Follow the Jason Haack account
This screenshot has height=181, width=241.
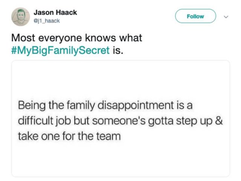[195, 16]
